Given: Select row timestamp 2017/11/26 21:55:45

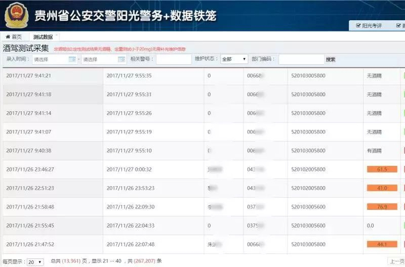Looking at the screenshot, I should [x=30, y=225].
